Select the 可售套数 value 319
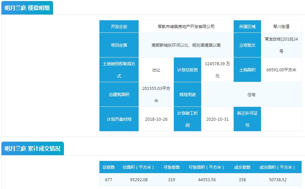This screenshot has width=305, height=189. [x=171, y=180]
